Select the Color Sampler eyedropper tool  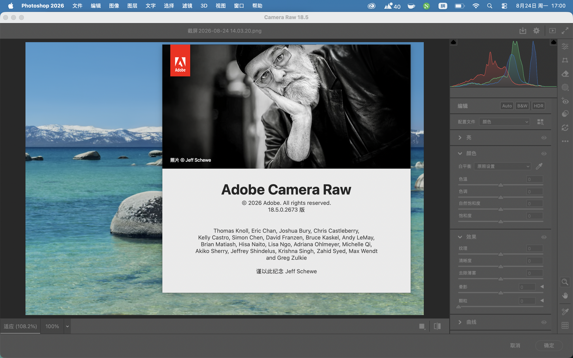[565, 312]
